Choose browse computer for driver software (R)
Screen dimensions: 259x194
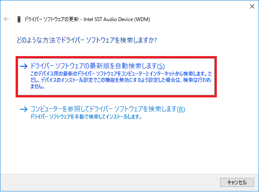click(102, 113)
